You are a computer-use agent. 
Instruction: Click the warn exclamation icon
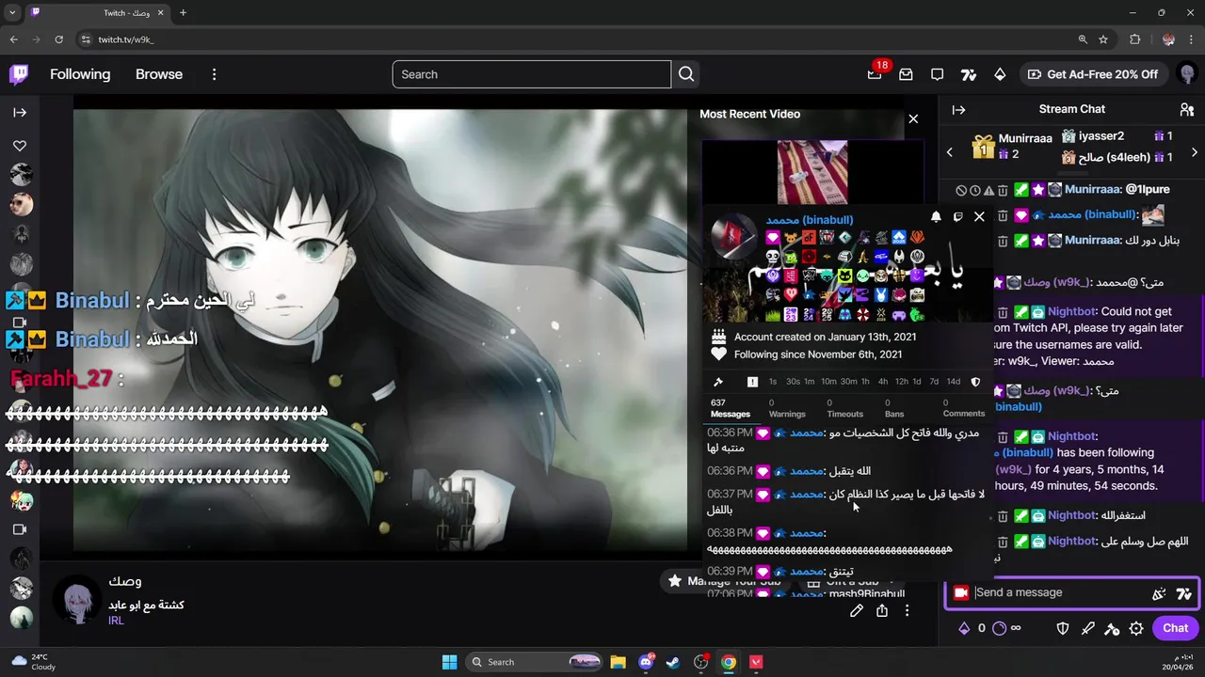tap(752, 382)
